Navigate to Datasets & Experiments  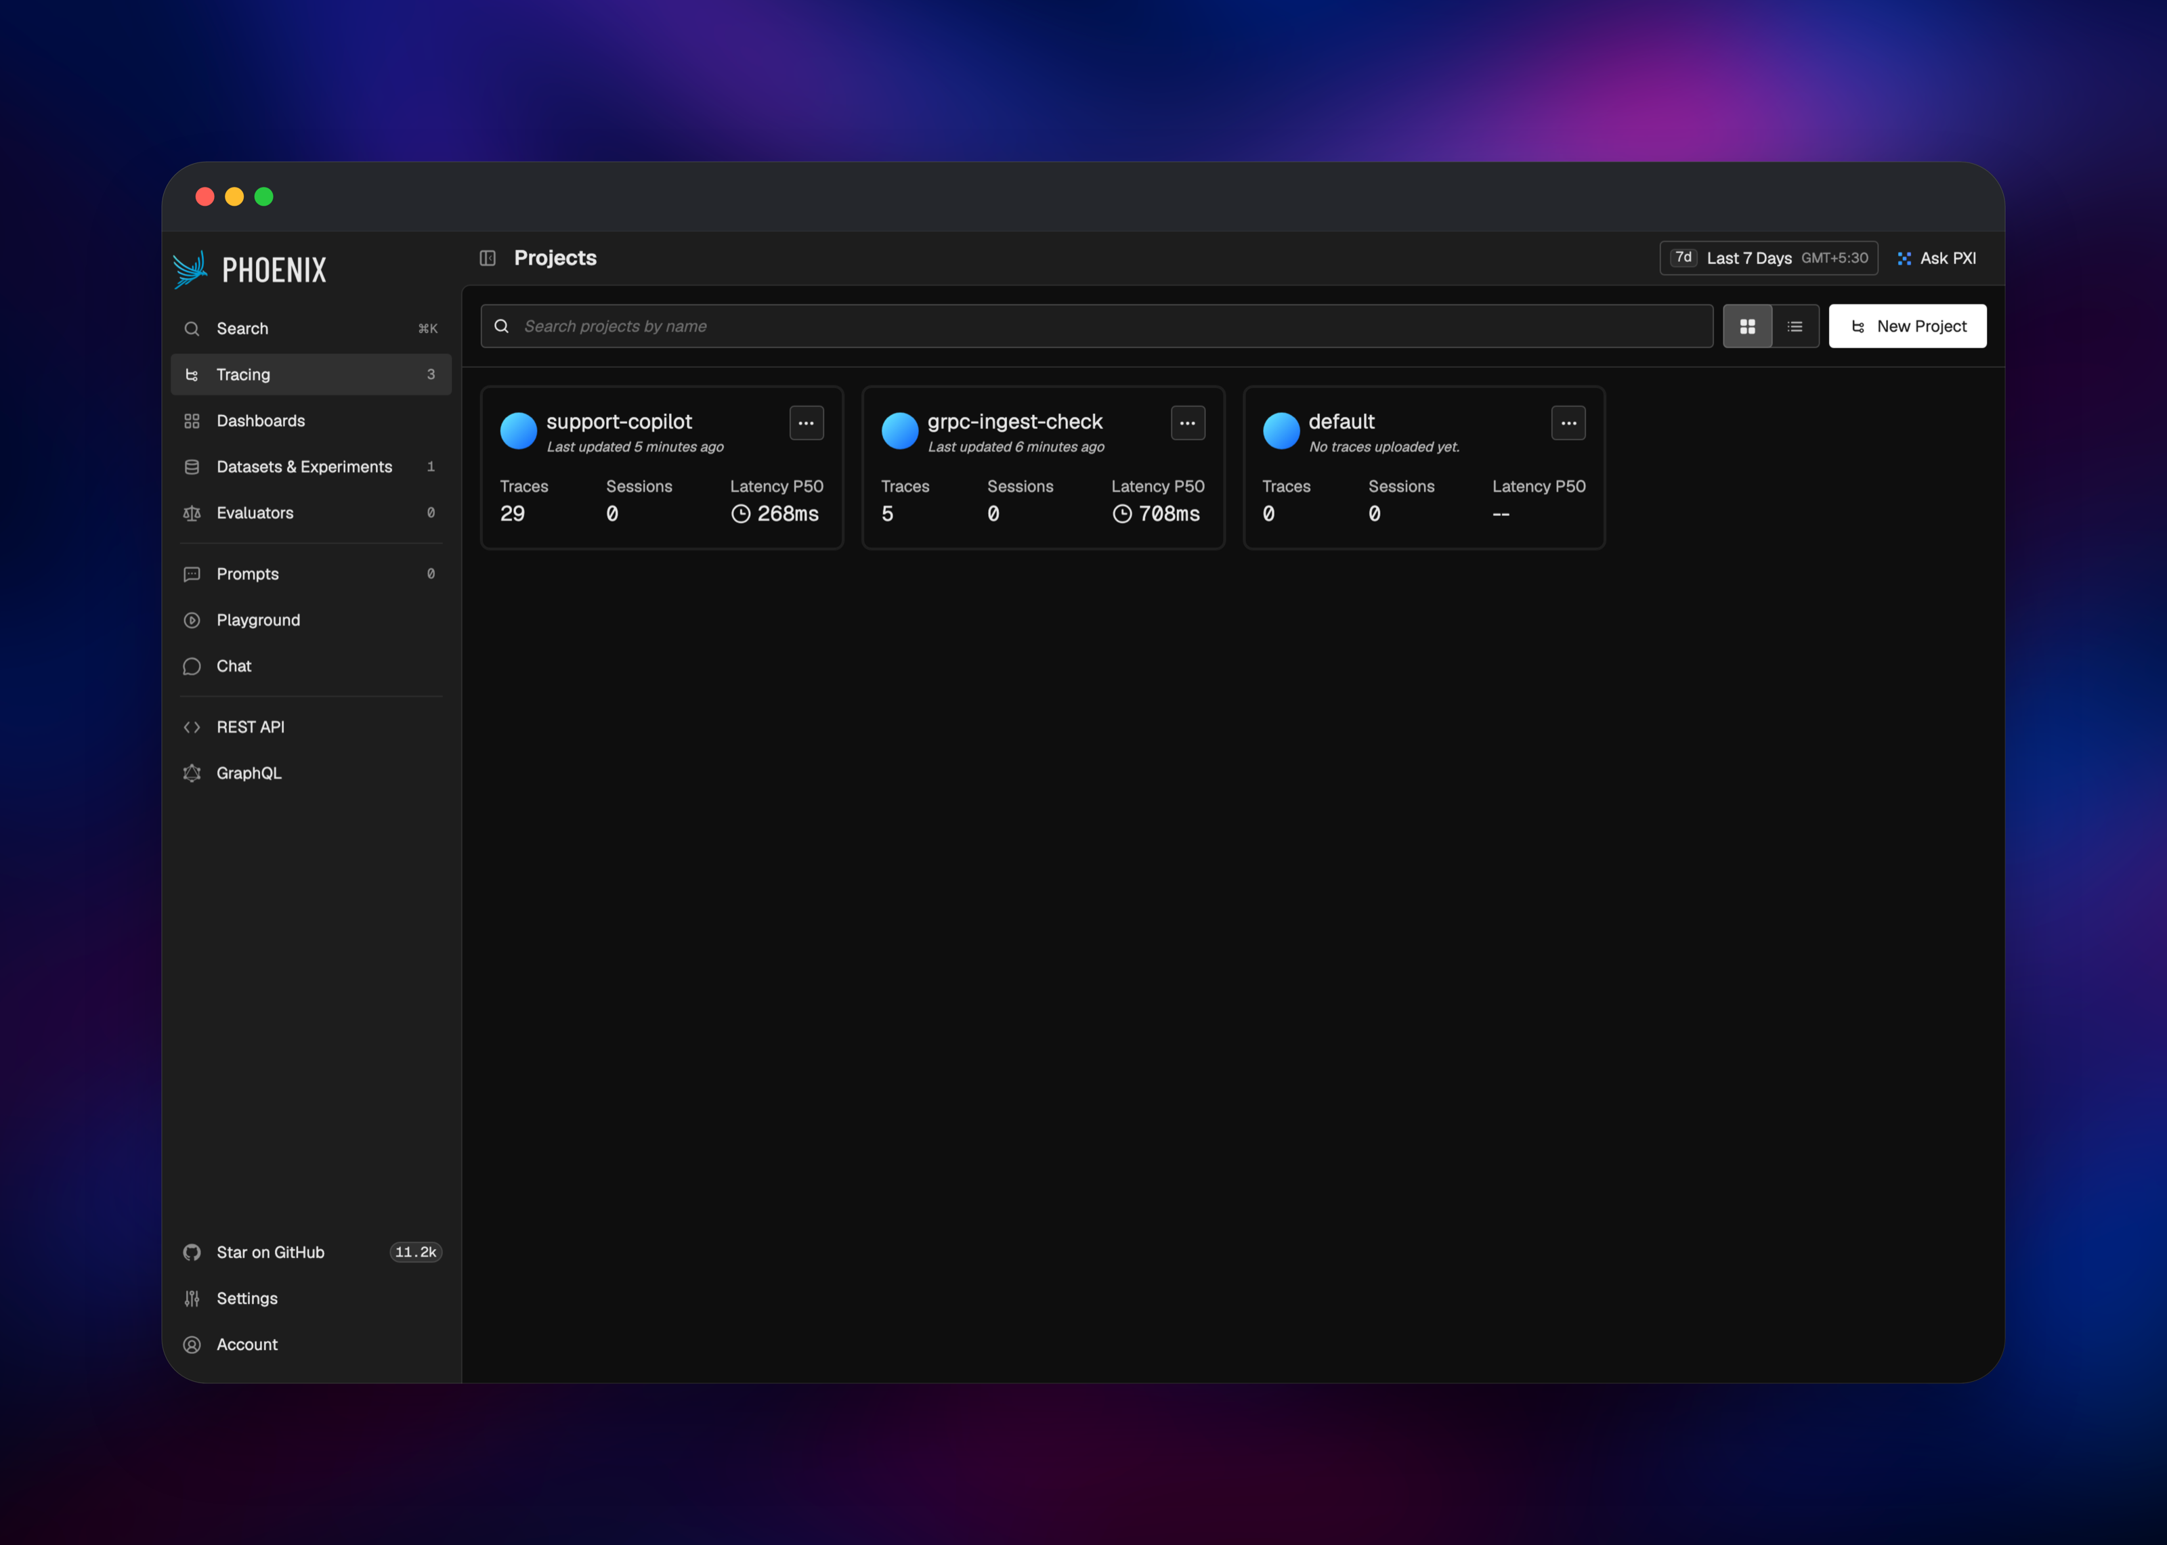click(x=311, y=467)
